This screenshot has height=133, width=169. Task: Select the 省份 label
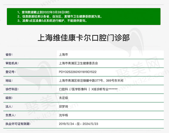click(x=9, y=55)
